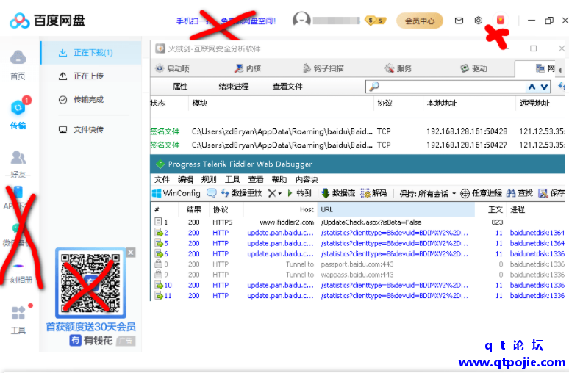The width and height of the screenshot is (569, 373).
Task: Open the Fiddler 帮助 Help menu
Action: pos(279,179)
